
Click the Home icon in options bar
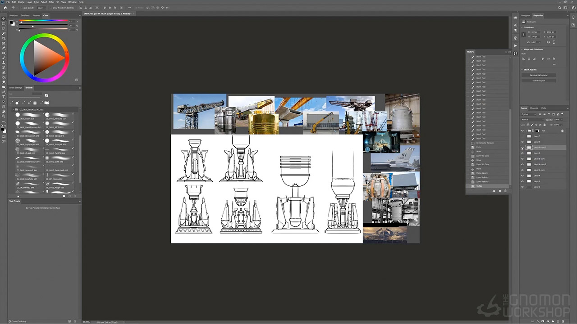click(x=5, y=8)
